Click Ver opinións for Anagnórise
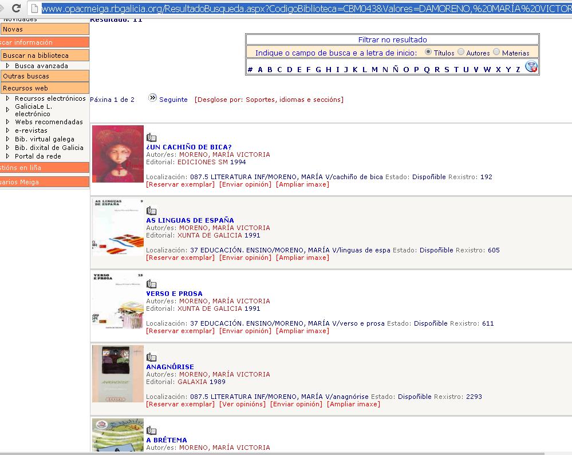The image size is (572, 455). click(242, 404)
